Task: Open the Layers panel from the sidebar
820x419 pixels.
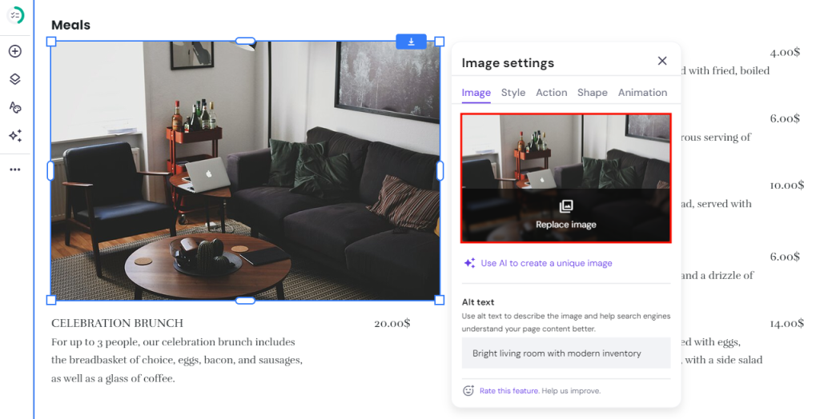Action: (x=15, y=79)
